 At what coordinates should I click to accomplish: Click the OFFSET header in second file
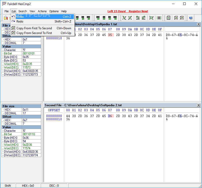click(x=54, y=110)
